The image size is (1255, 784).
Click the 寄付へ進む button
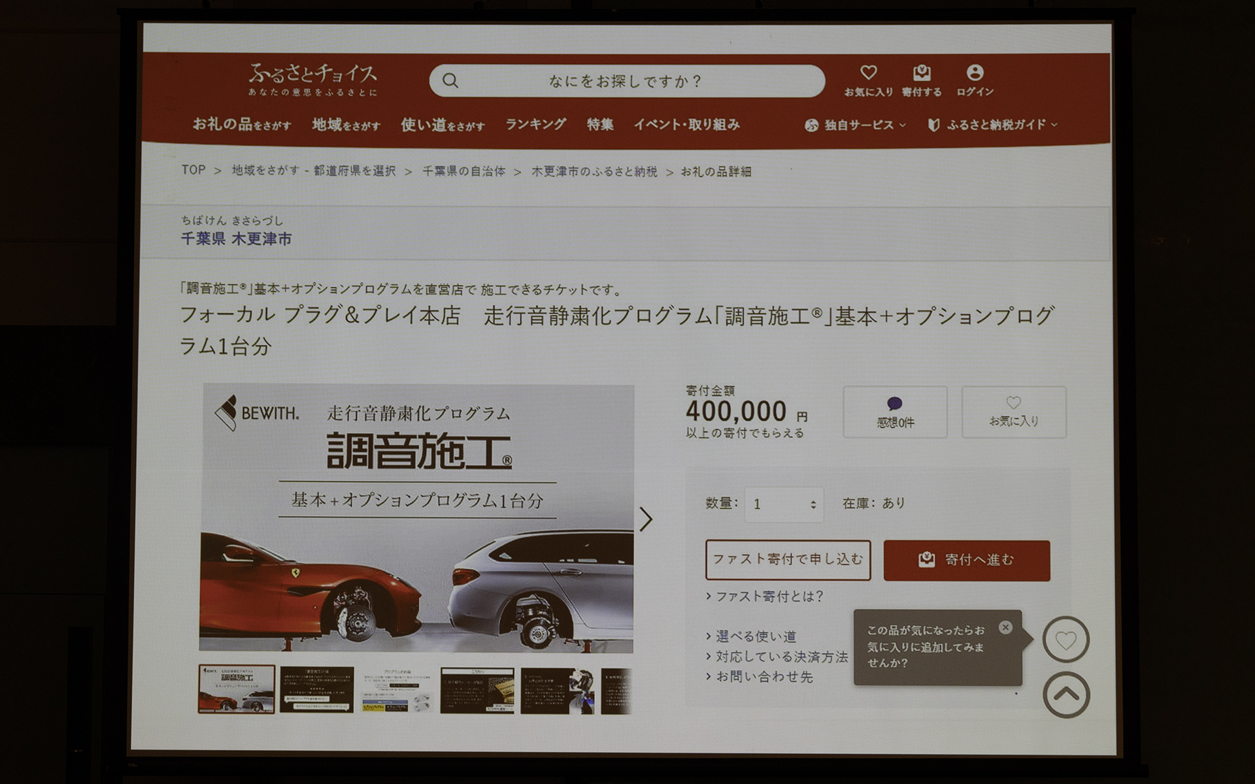pos(967,560)
